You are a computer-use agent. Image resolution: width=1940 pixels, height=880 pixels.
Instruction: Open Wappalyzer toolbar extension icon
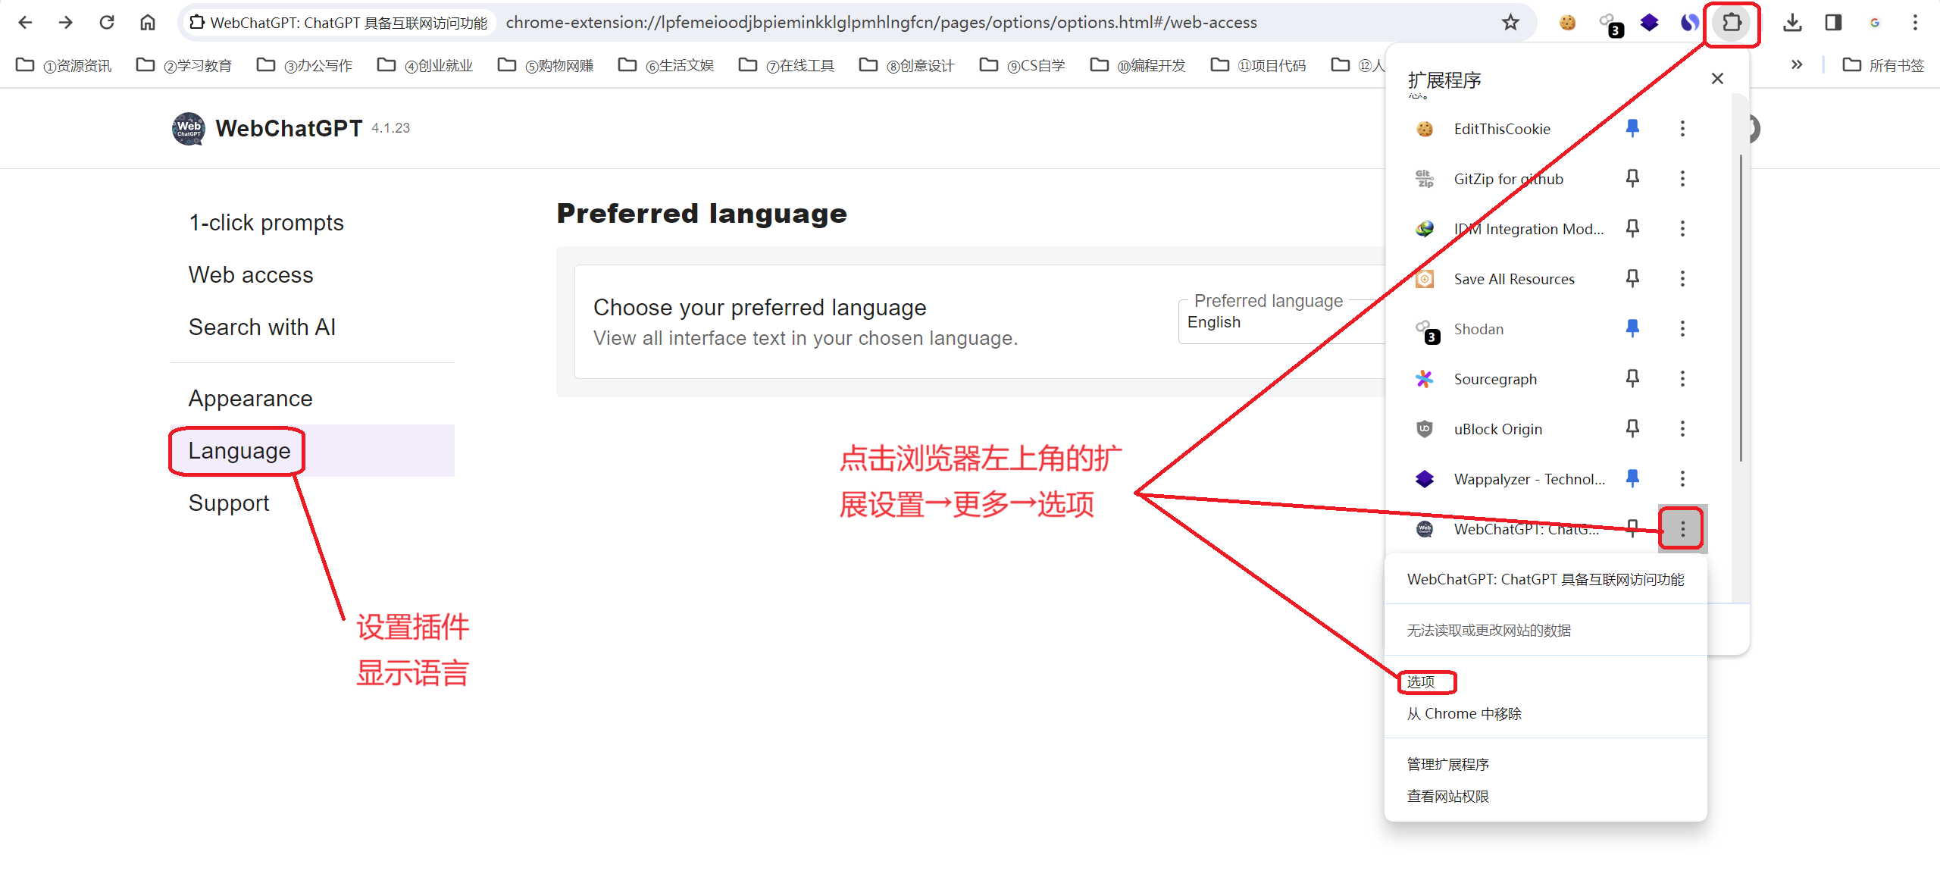(x=1649, y=22)
